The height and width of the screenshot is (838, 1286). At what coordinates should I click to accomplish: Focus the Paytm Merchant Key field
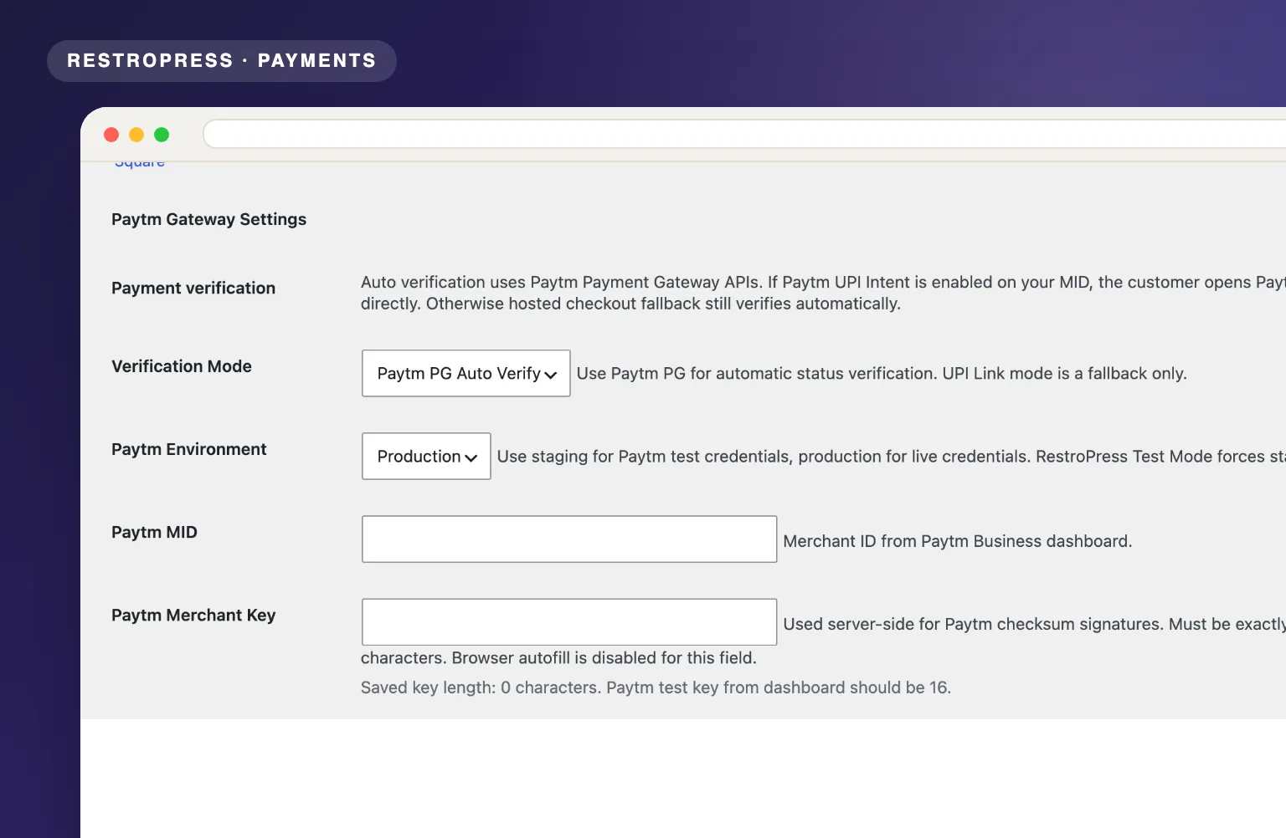coord(569,621)
